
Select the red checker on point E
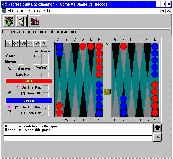click(91, 46)
